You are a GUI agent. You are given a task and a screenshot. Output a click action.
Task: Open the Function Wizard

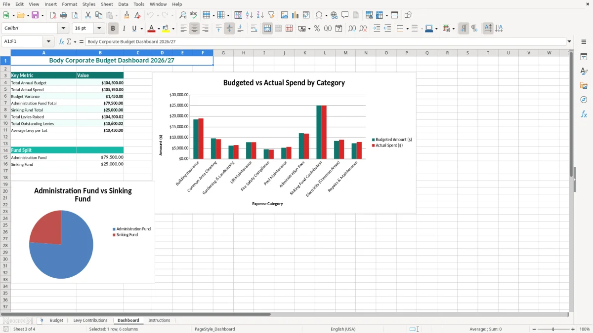coord(62,41)
